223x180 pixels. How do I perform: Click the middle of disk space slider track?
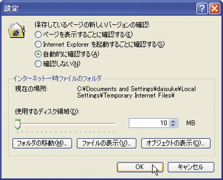click(x=66, y=124)
